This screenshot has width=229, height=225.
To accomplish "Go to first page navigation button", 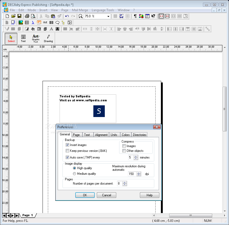I will click(x=4, y=215).
